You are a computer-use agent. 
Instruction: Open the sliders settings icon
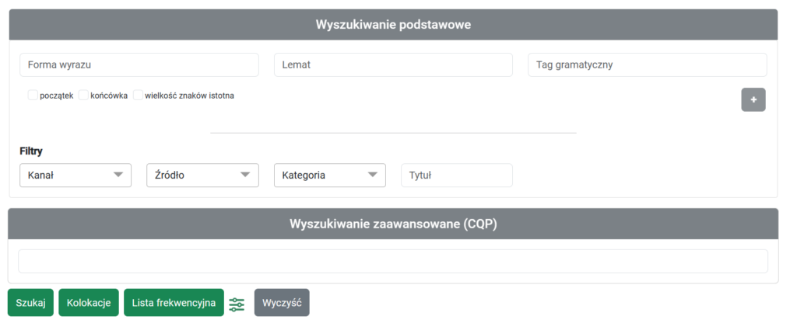coord(237,304)
